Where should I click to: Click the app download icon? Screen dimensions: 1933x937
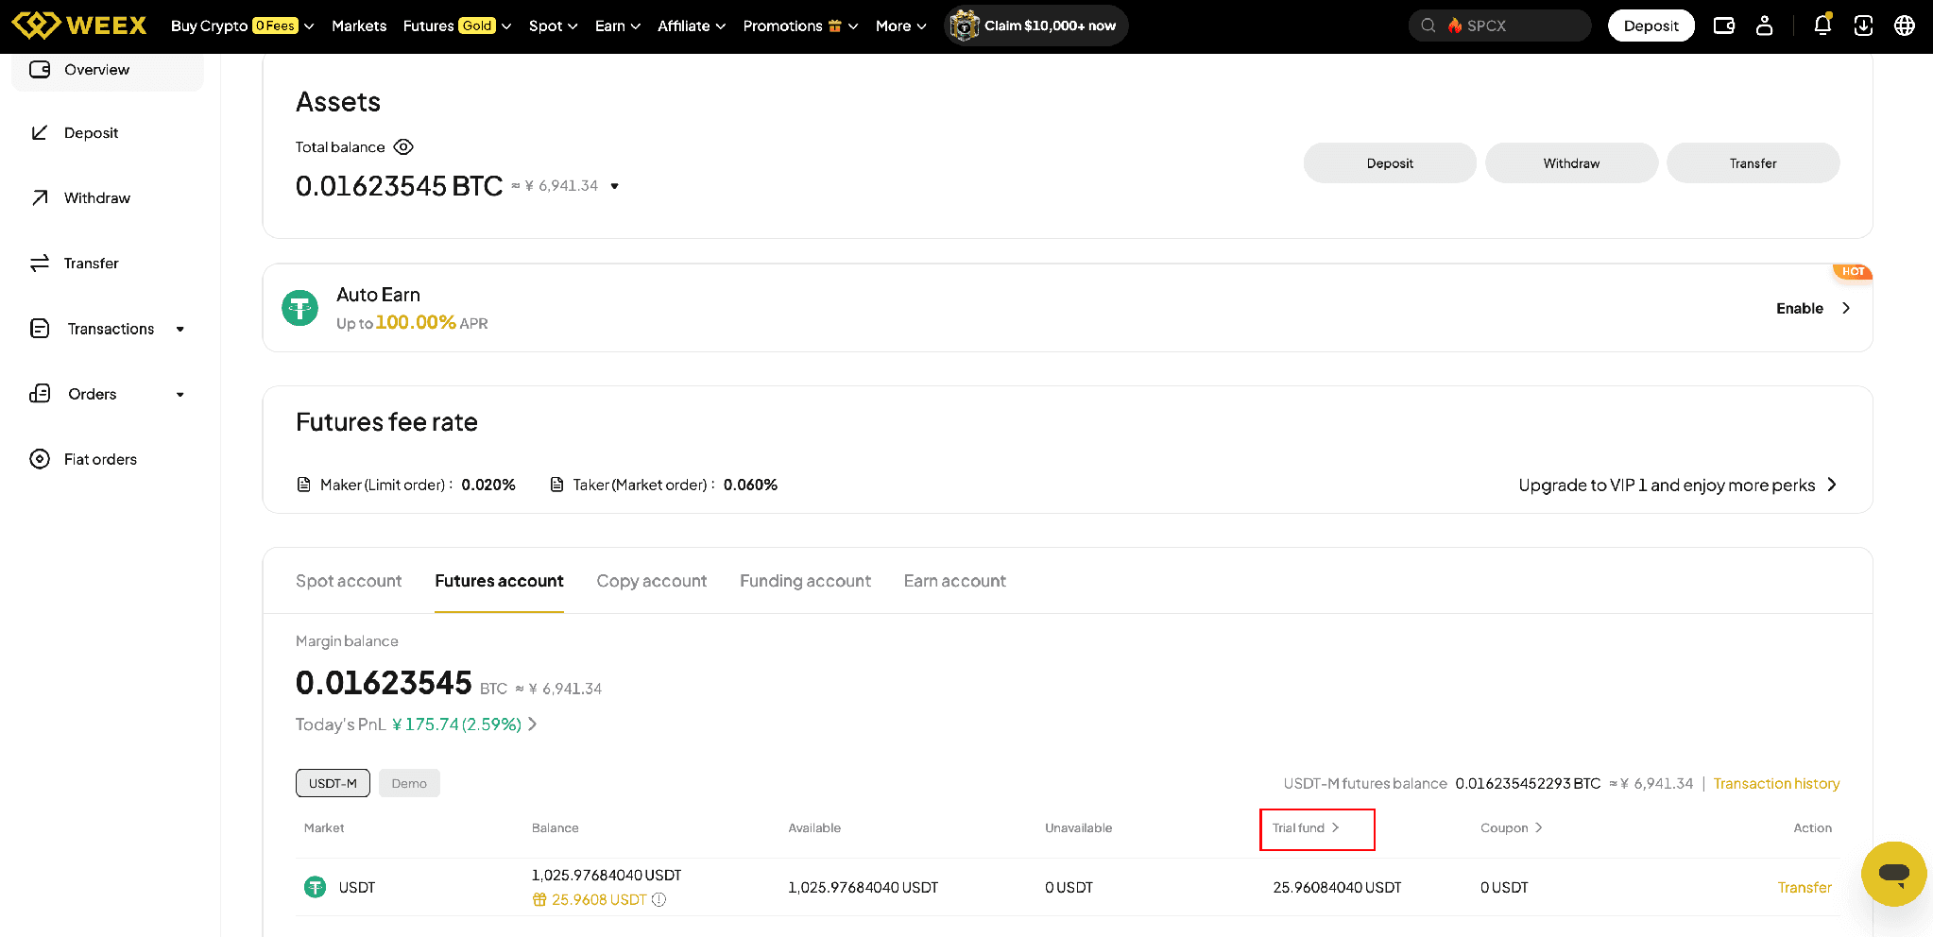tap(1863, 26)
